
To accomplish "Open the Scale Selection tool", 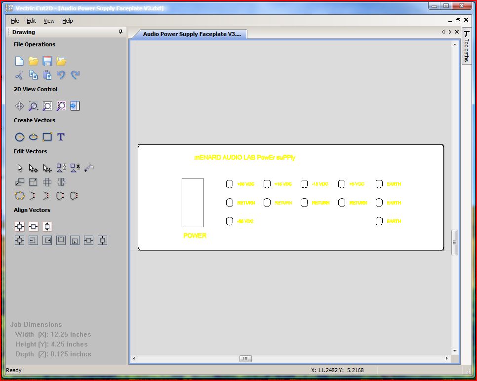I will [33, 182].
